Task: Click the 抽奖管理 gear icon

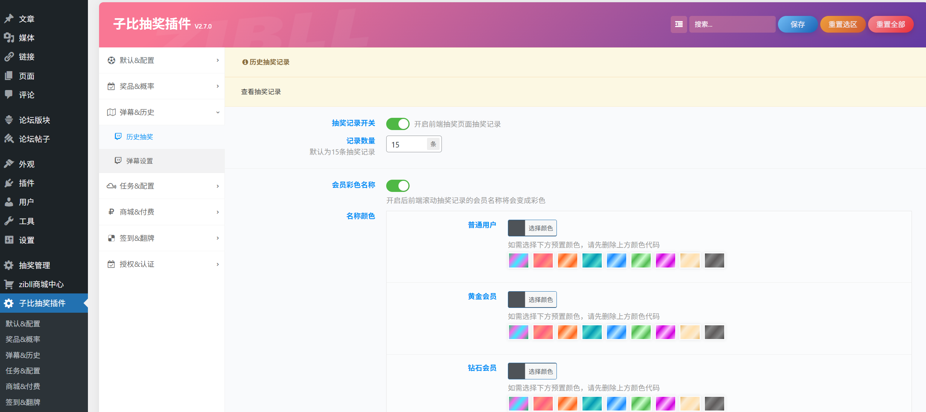Action: click(x=9, y=265)
